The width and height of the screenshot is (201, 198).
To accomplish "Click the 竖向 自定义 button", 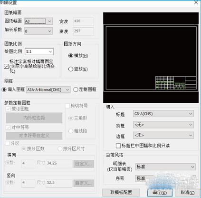I will pos(84,183).
